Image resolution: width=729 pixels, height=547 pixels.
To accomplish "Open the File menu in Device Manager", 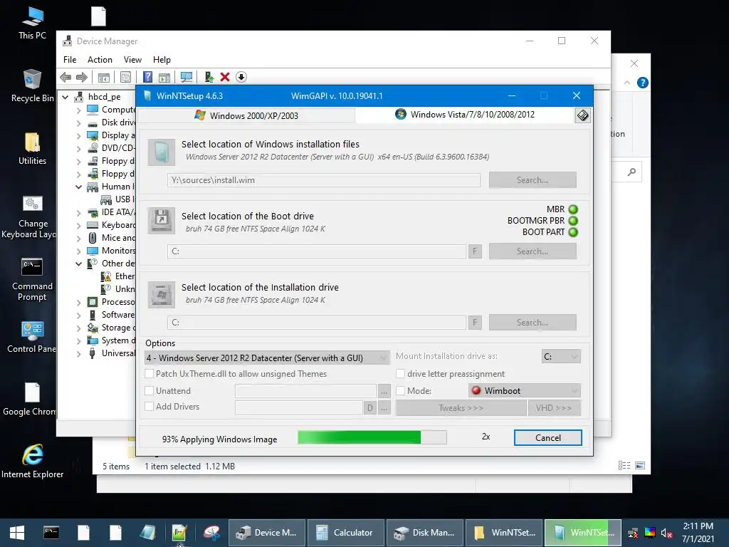I will (70, 60).
